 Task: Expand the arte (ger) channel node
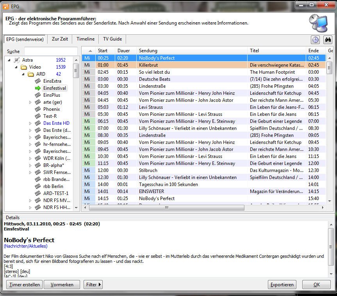[x=30, y=102]
